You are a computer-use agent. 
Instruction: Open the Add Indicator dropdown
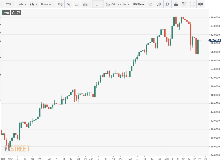coord(118,4)
